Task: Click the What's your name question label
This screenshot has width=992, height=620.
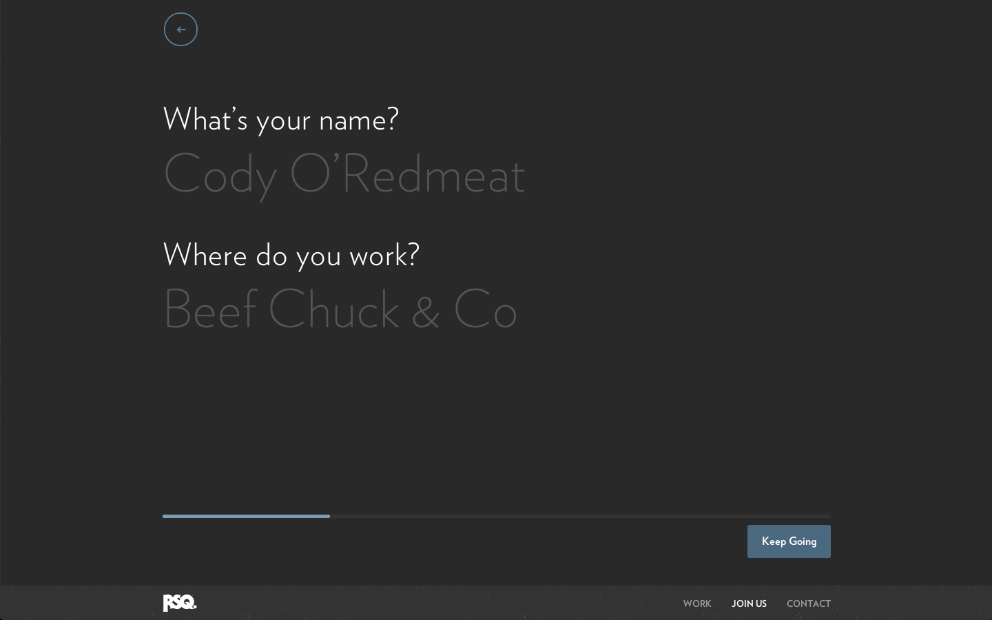Action: point(280,119)
